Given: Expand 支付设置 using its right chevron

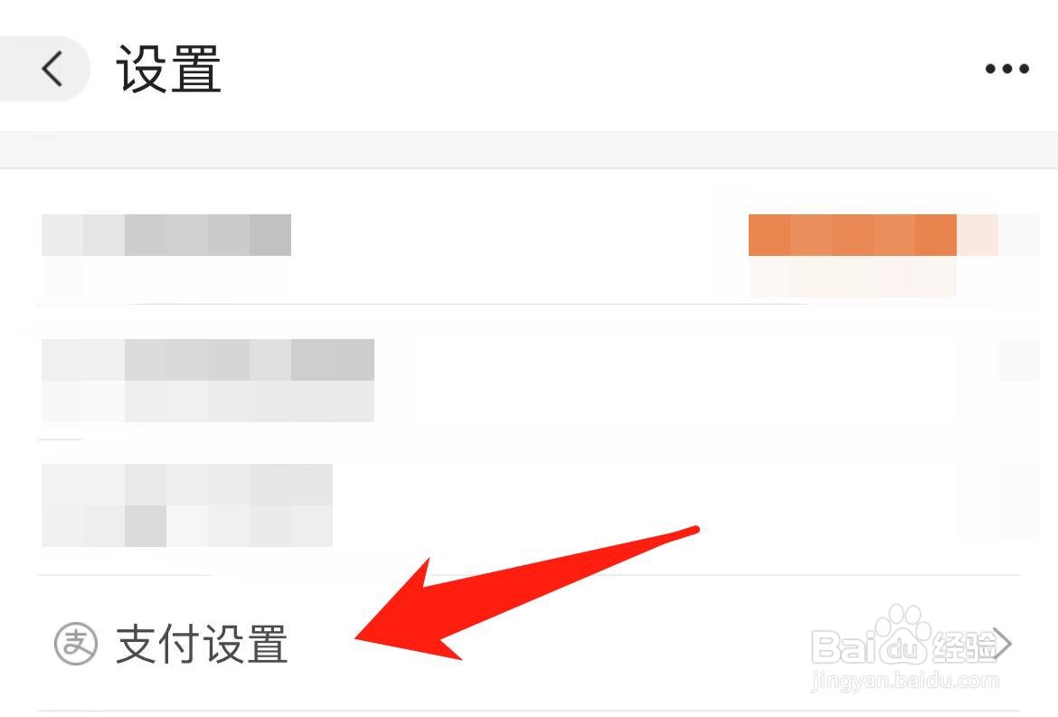Looking at the screenshot, I should 1003,643.
